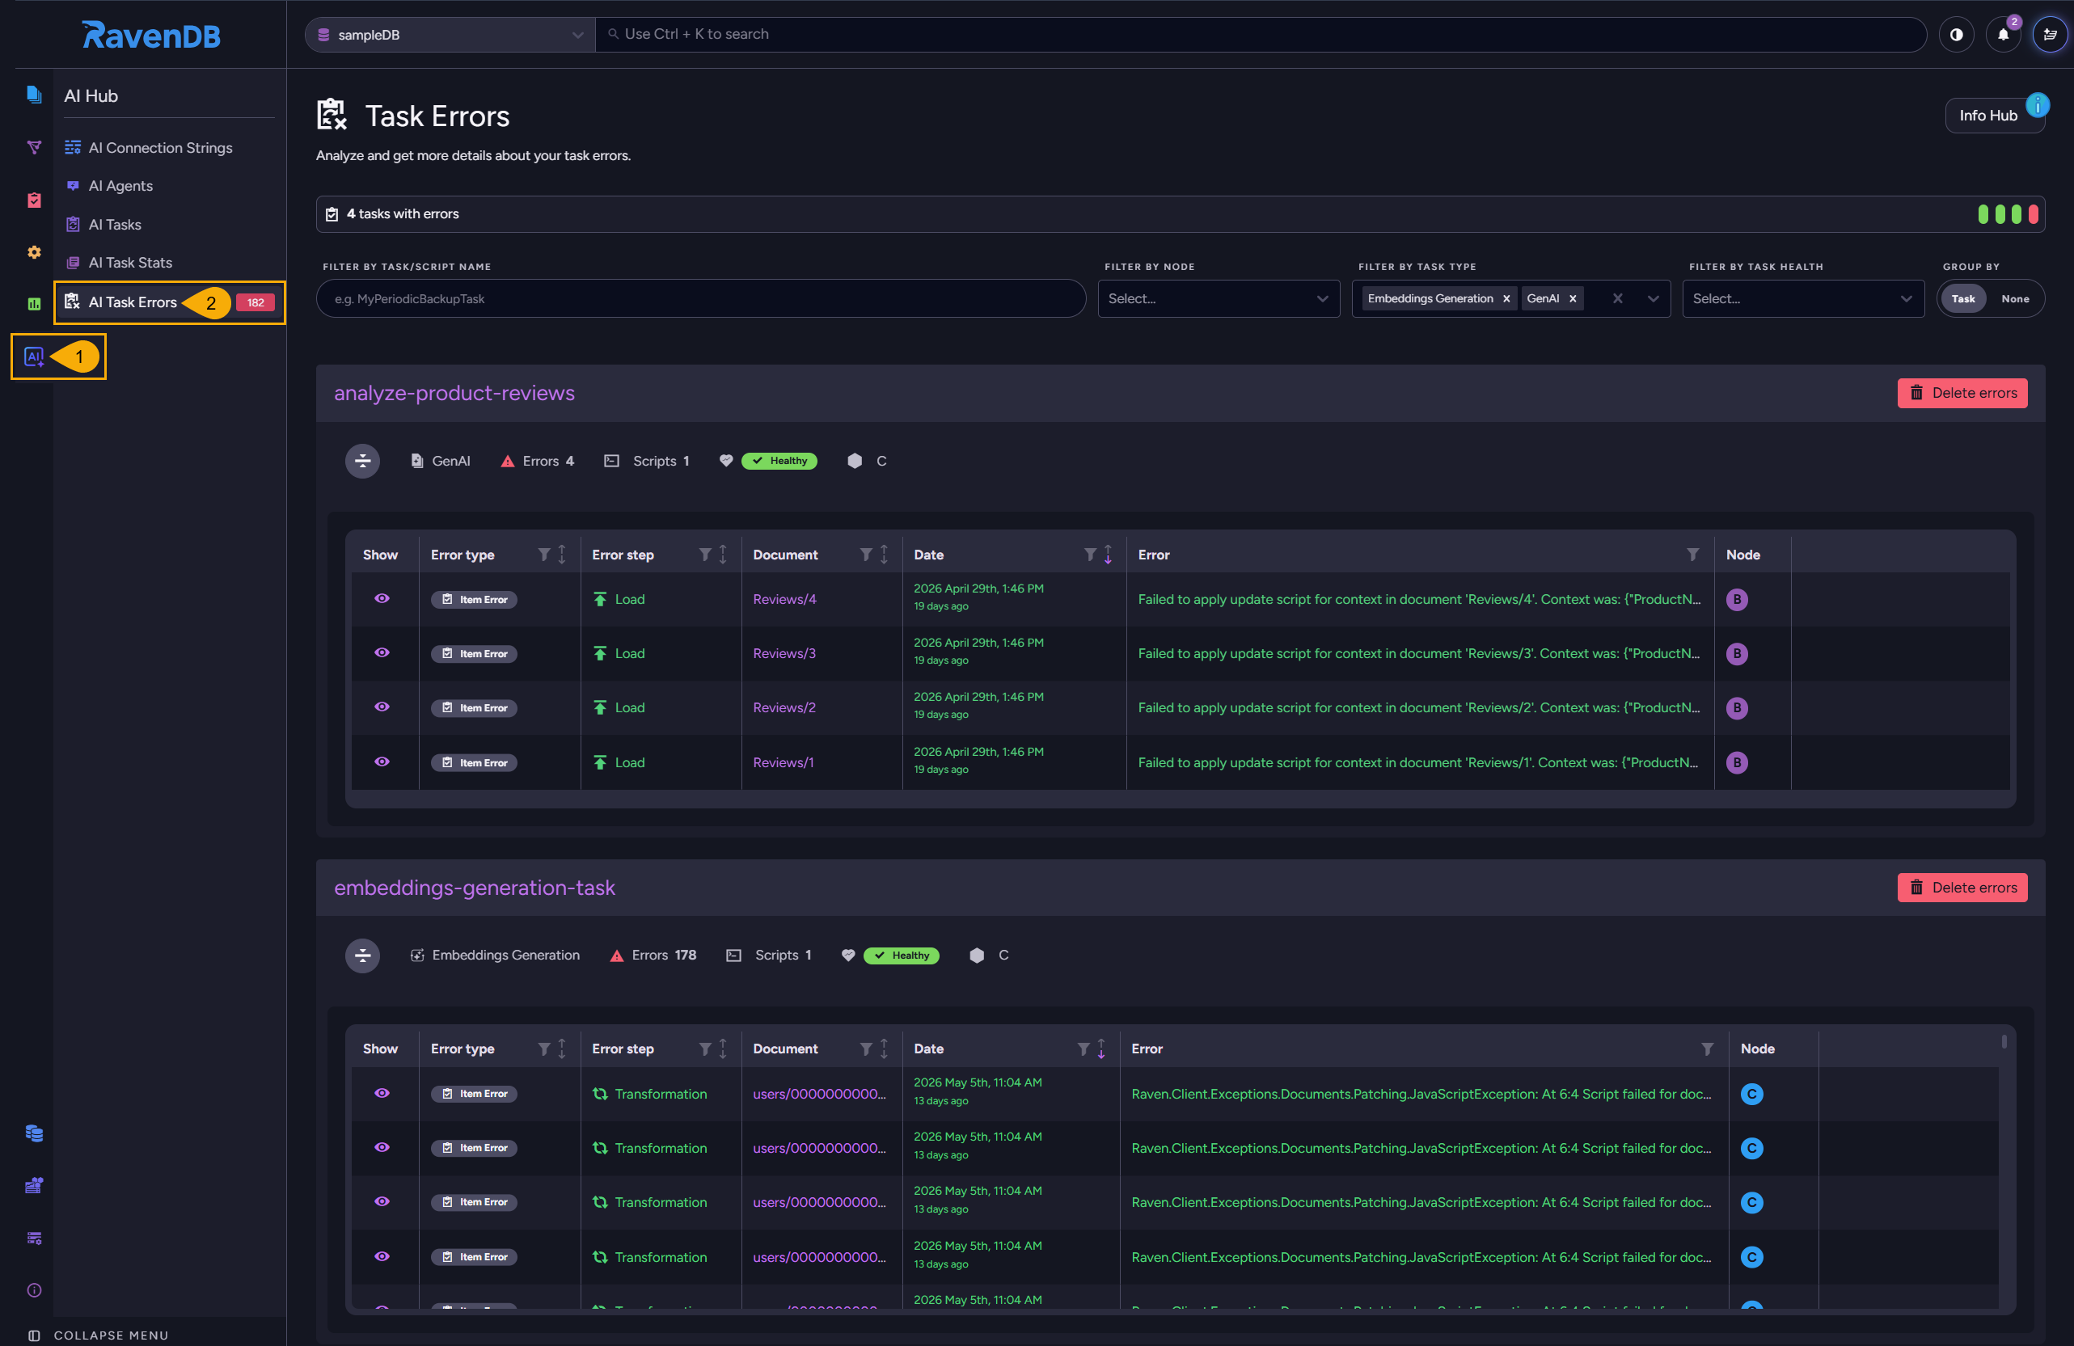This screenshot has width=2074, height=1346.
Task: Open the analyze-product-reviews task link
Action: (454, 393)
